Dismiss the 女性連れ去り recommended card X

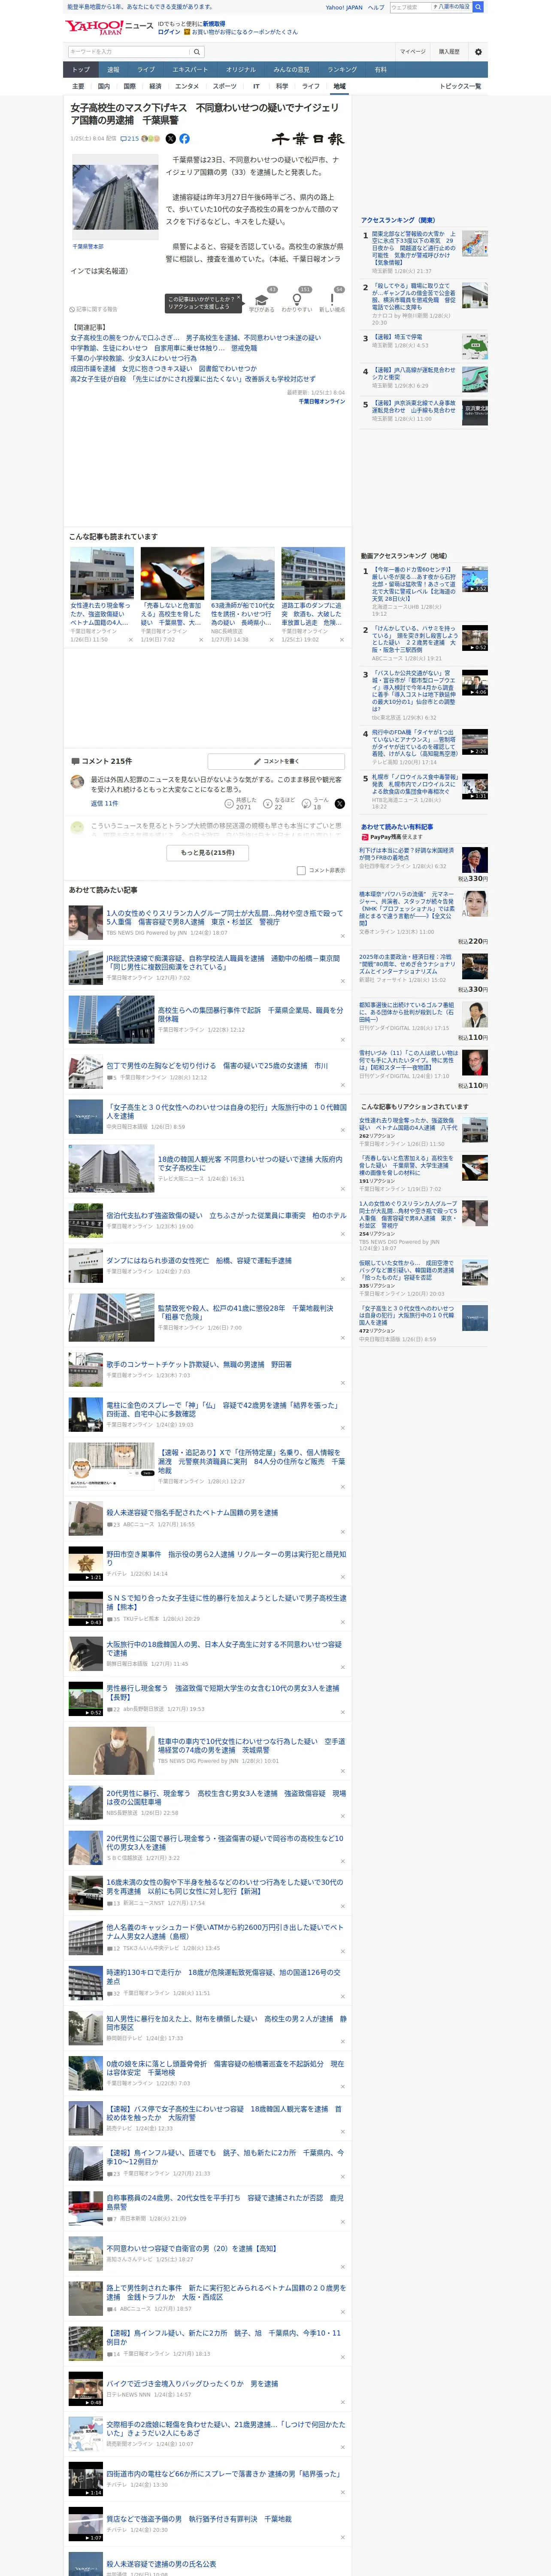pos(131,640)
